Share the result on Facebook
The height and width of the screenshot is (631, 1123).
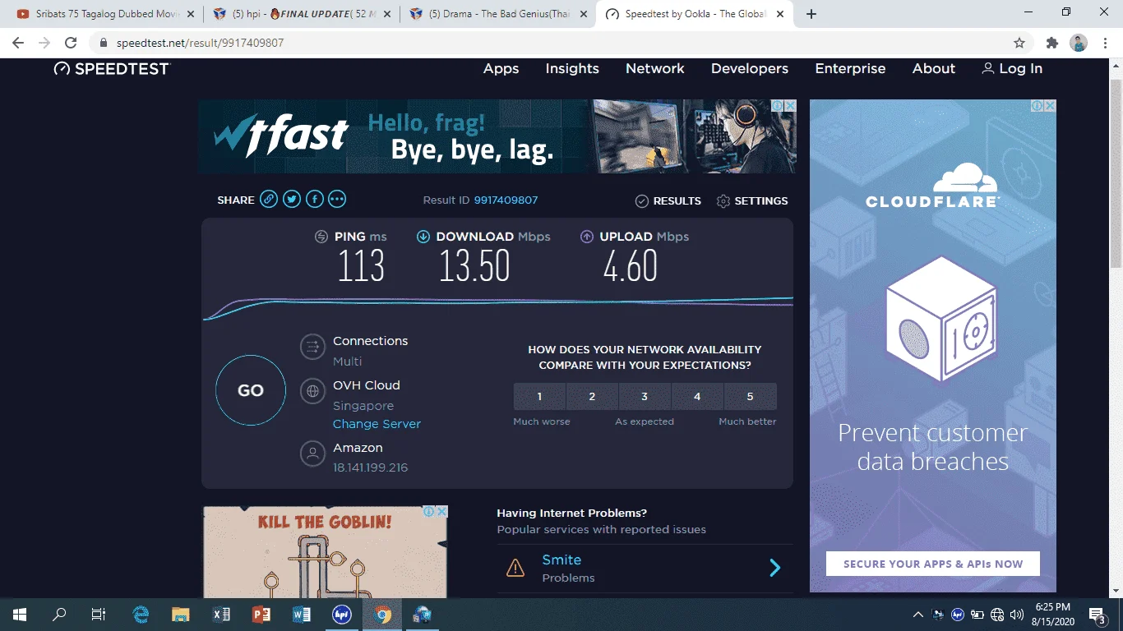point(315,200)
